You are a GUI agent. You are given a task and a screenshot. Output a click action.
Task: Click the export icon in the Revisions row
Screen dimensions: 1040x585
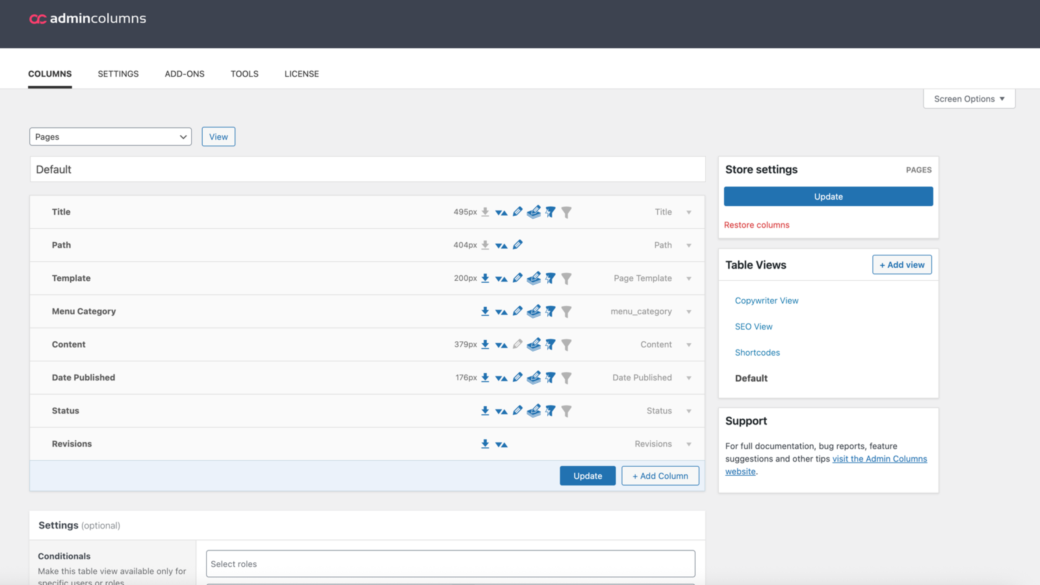[485, 444]
